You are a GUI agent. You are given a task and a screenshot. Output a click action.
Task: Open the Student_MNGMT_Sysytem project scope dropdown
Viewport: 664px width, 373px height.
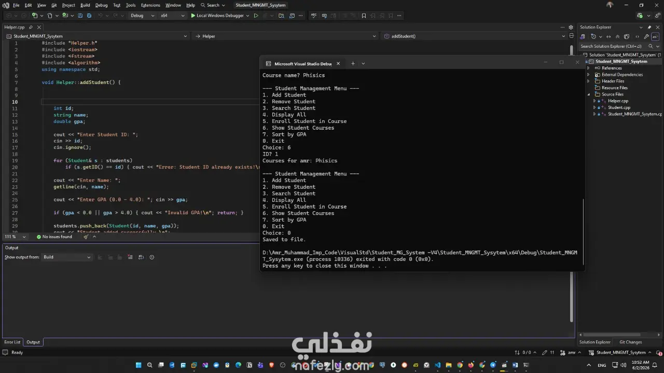click(96, 36)
